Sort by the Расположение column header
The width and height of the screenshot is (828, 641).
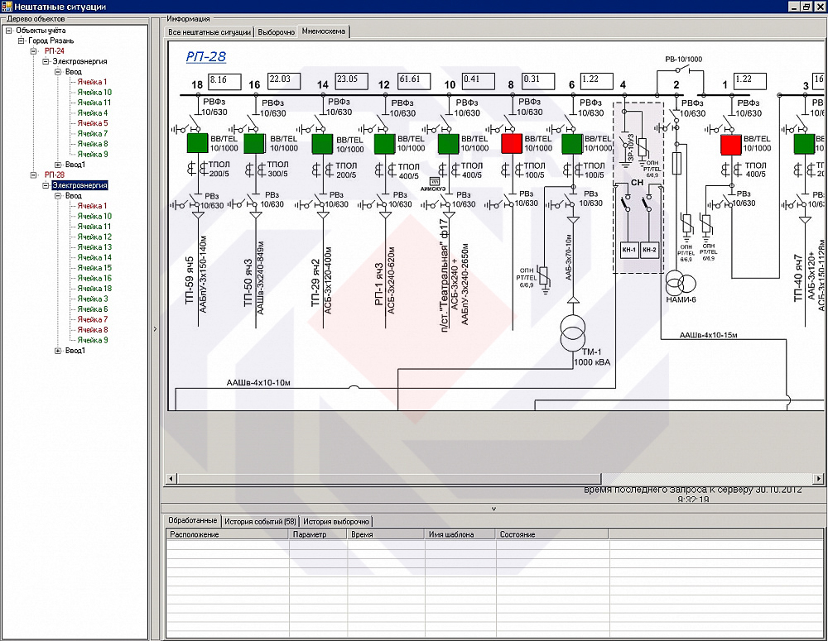[228, 534]
